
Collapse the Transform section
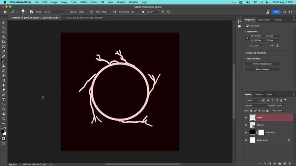tap(246, 32)
